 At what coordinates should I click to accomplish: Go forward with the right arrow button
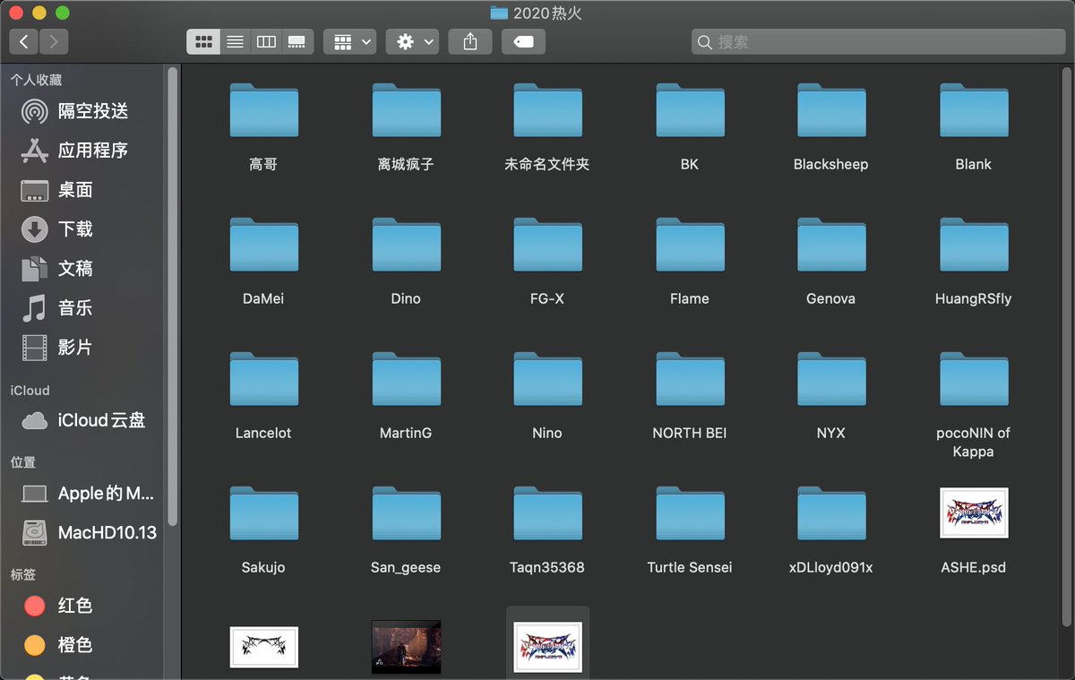[x=54, y=41]
